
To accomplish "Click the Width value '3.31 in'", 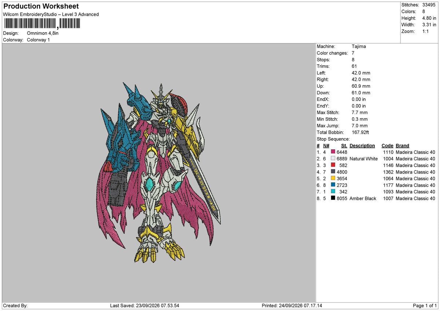I will coord(429,25).
